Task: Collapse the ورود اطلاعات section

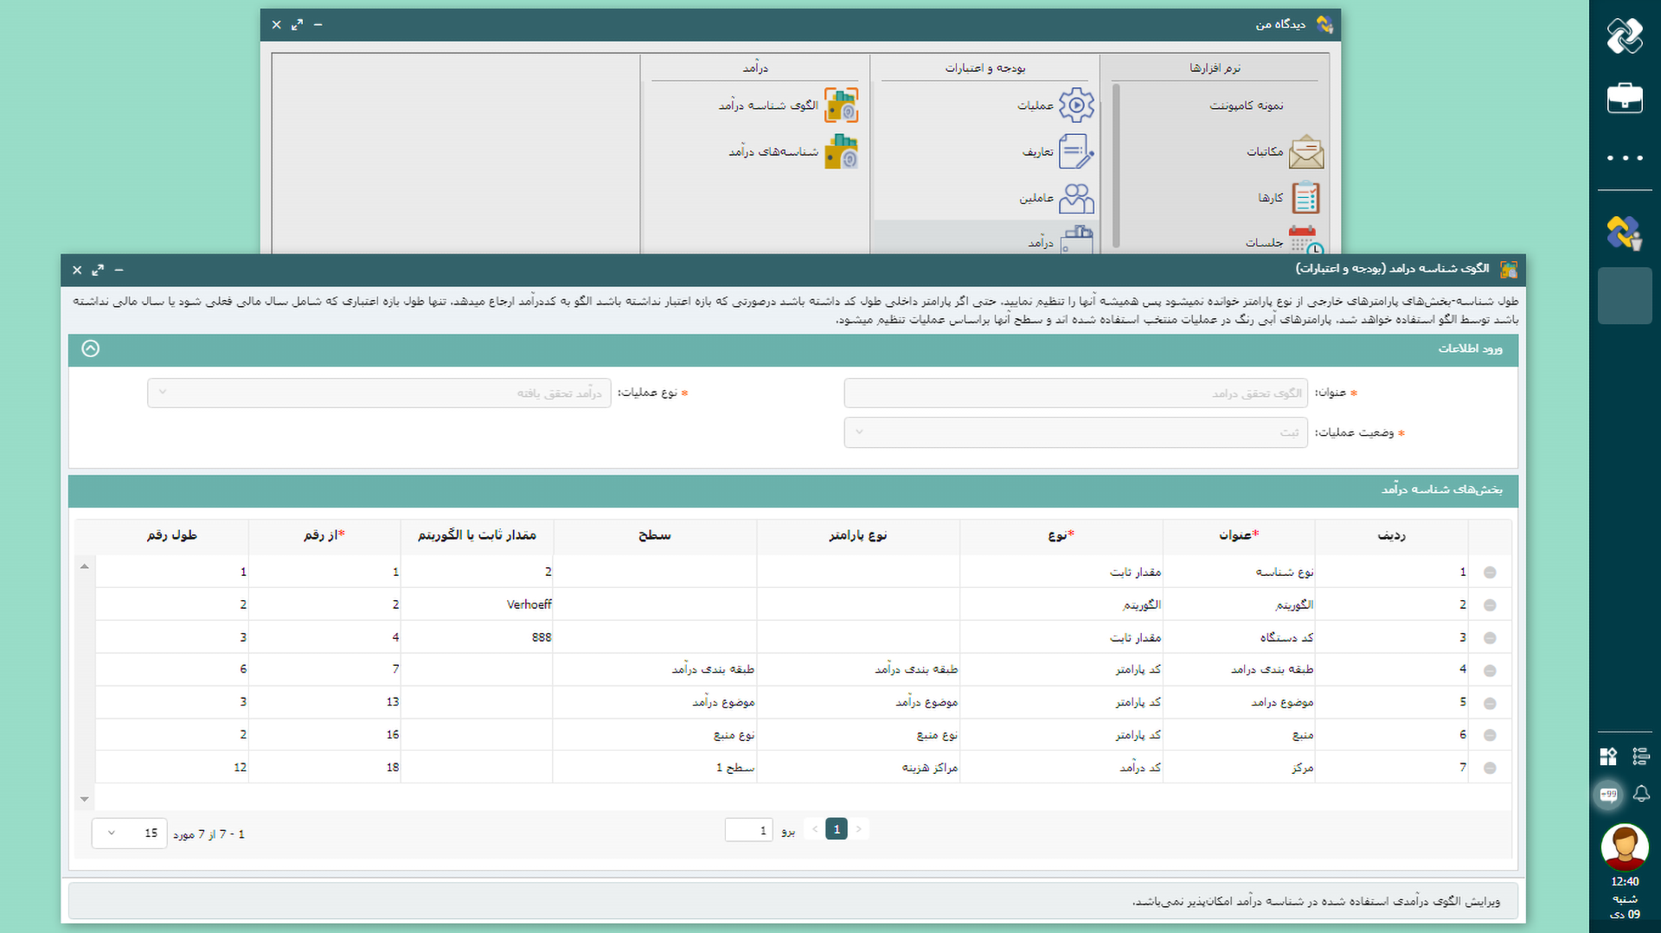Action: (91, 348)
